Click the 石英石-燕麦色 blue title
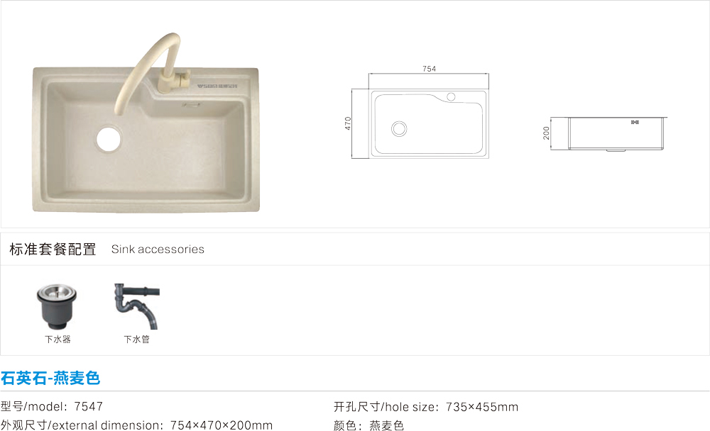 coord(50,378)
